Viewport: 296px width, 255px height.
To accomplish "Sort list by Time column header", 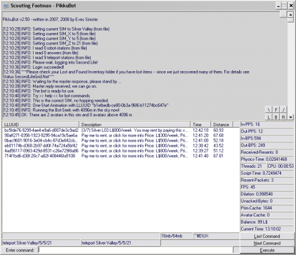I will click(201, 124).
